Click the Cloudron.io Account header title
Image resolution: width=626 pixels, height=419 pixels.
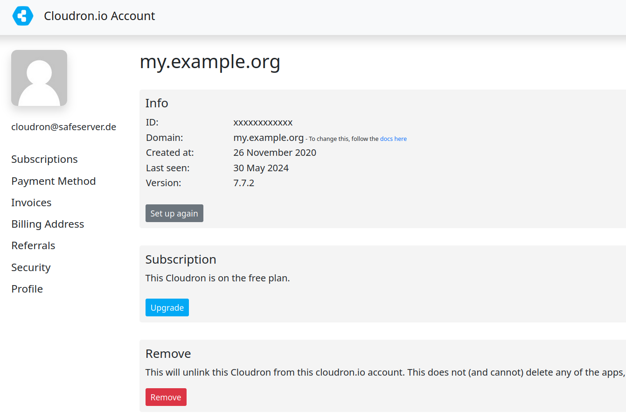pos(99,16)
